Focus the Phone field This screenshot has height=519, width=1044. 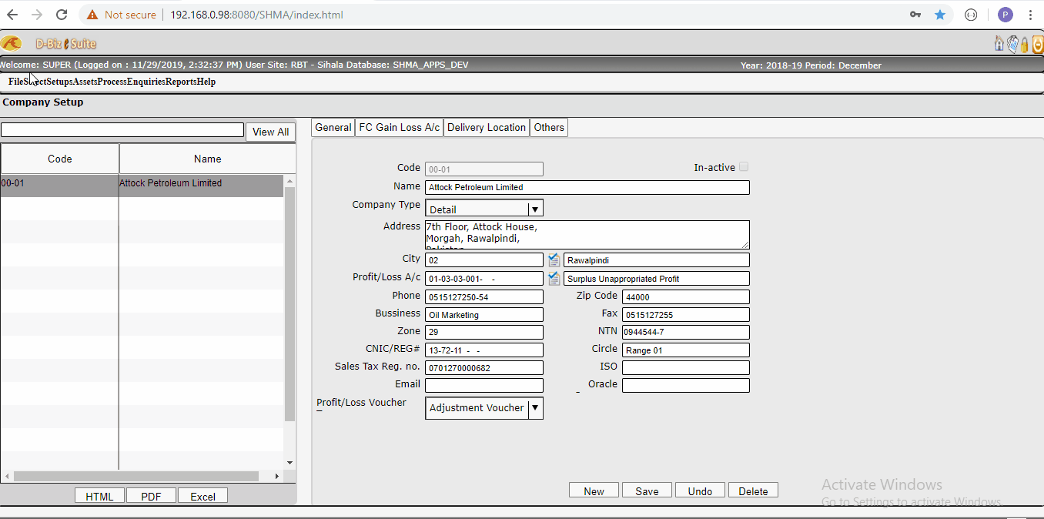pos(484,296)
